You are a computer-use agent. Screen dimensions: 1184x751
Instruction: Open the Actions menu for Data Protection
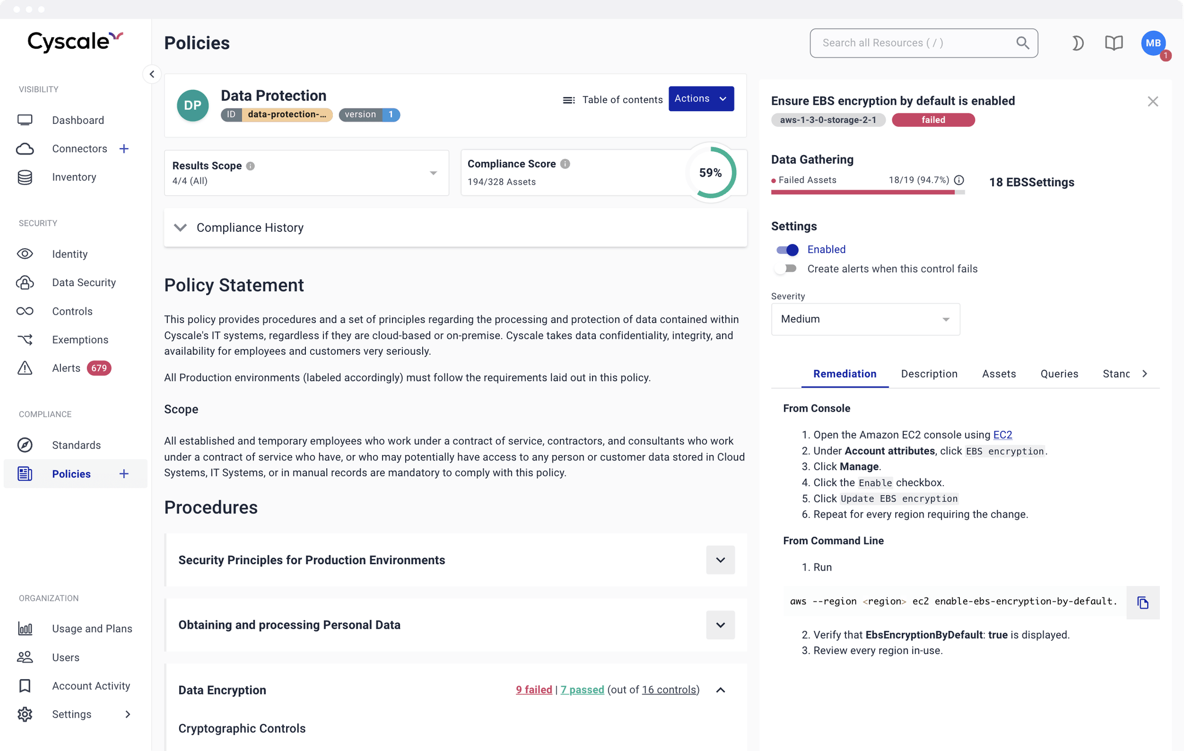701,99
